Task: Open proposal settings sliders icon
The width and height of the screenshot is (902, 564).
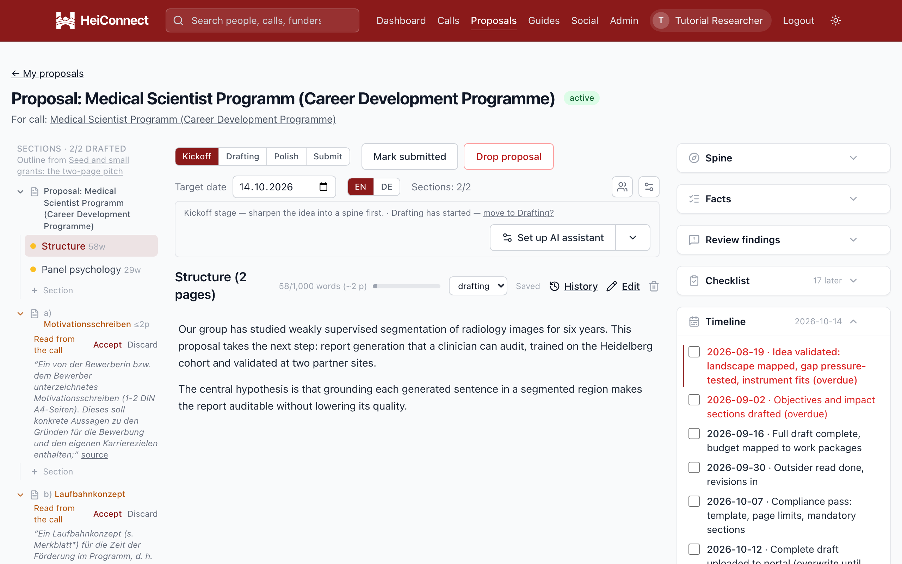Action: point(649,186)
